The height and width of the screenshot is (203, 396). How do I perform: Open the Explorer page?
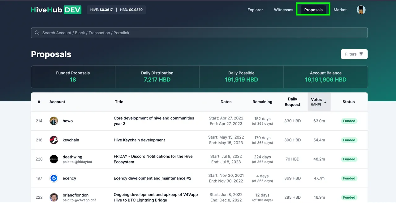[255, 10]
